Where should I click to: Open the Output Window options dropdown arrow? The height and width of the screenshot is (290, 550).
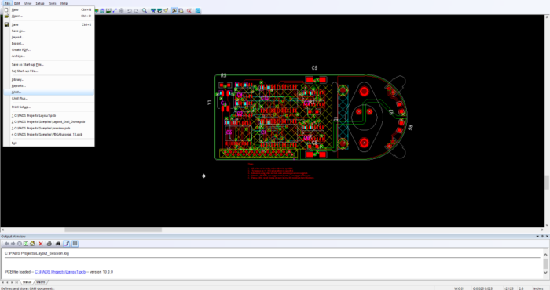[x=537, y=237]
